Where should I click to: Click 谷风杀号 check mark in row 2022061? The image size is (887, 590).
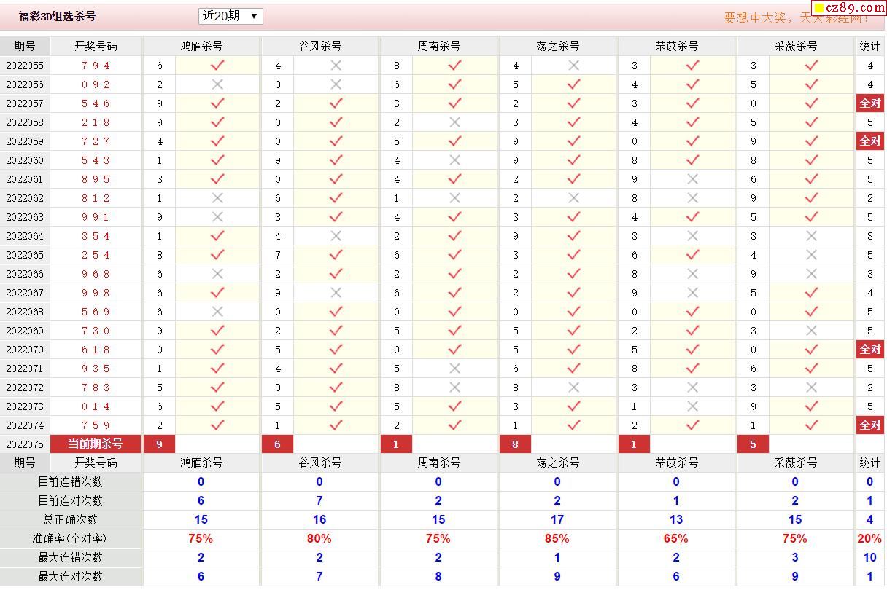point(336,179)
